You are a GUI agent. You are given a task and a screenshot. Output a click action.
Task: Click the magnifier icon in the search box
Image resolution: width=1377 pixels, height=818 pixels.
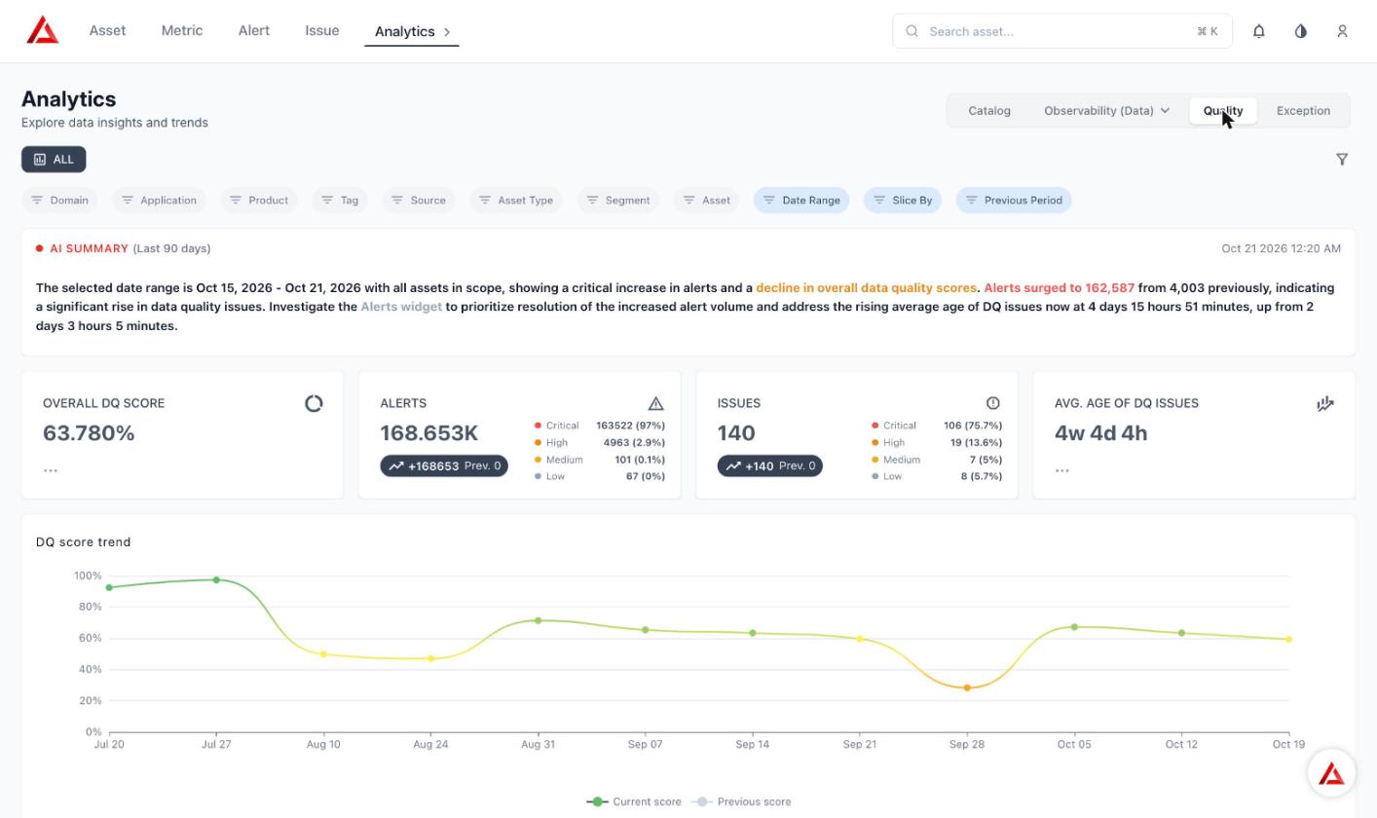click(912, 31)
